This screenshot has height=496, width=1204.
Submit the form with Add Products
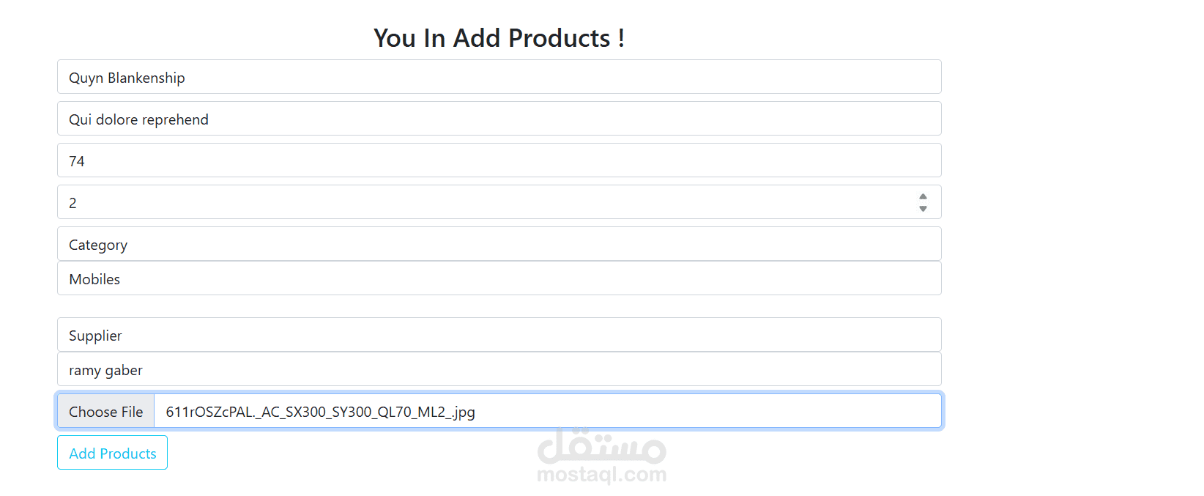[x=112, y=453]
